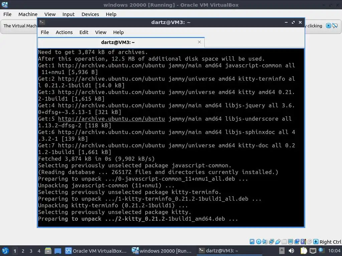Click the hard disk activity indicator

click(252, 241)
